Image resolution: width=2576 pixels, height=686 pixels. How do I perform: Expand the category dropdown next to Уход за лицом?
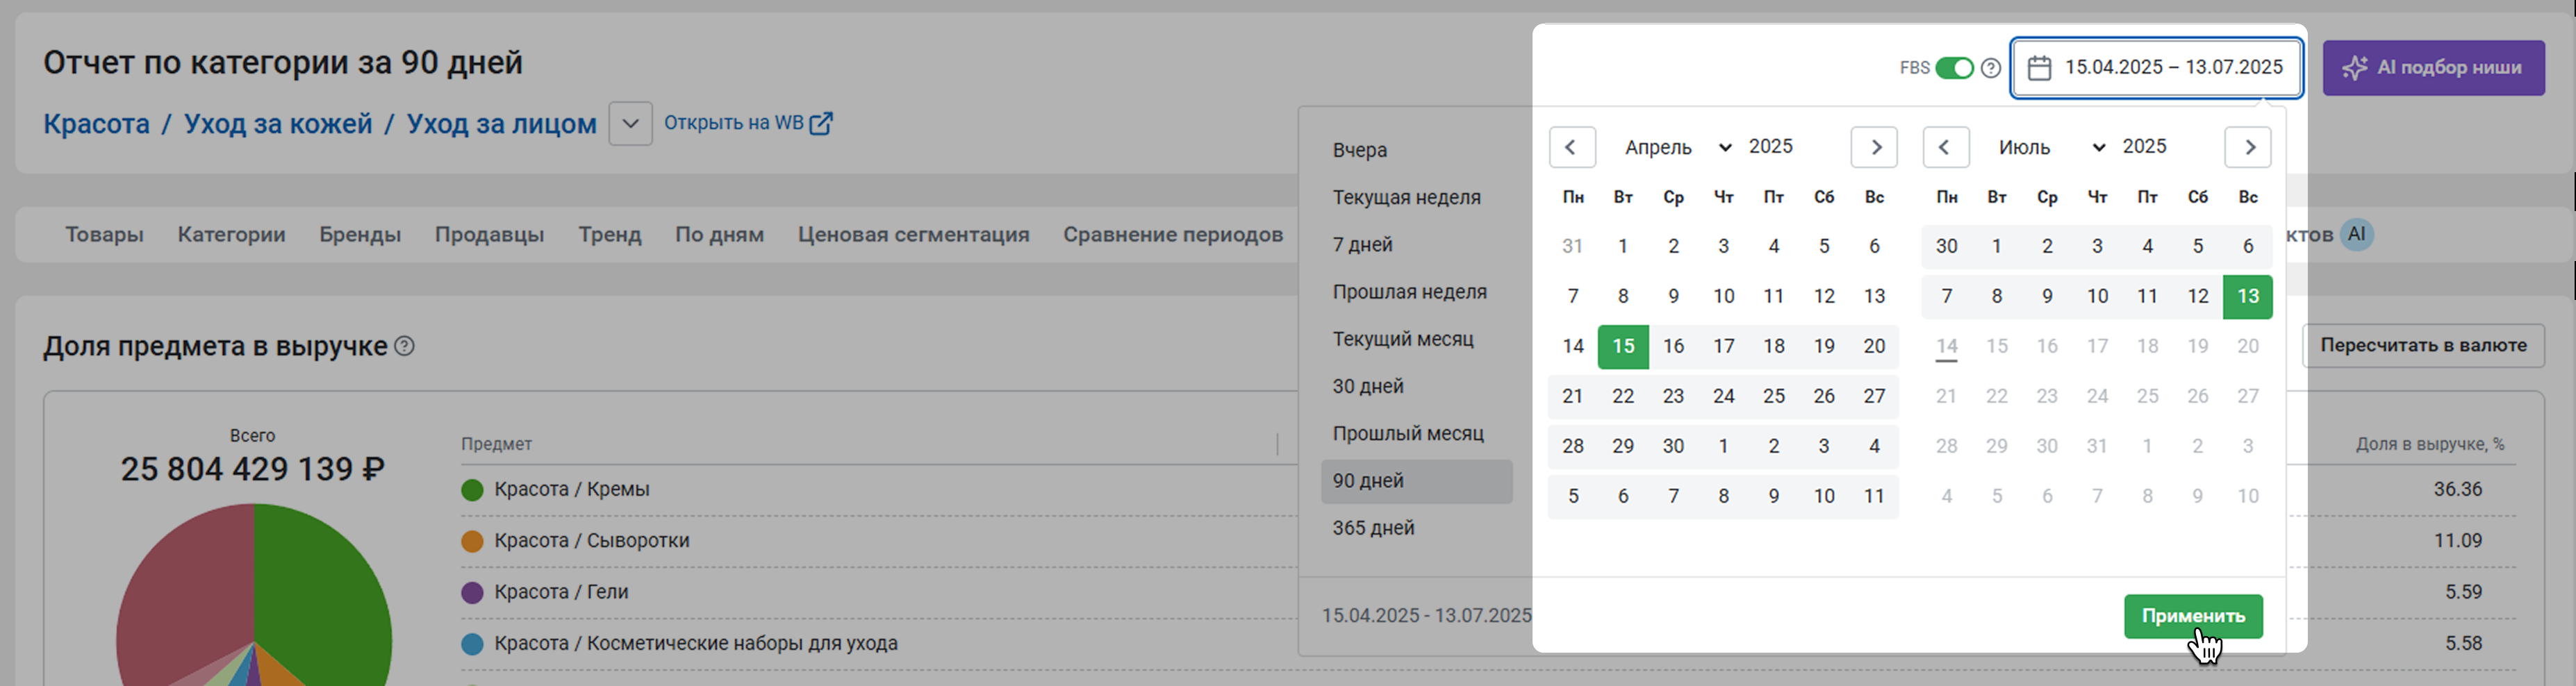(630, 124)
